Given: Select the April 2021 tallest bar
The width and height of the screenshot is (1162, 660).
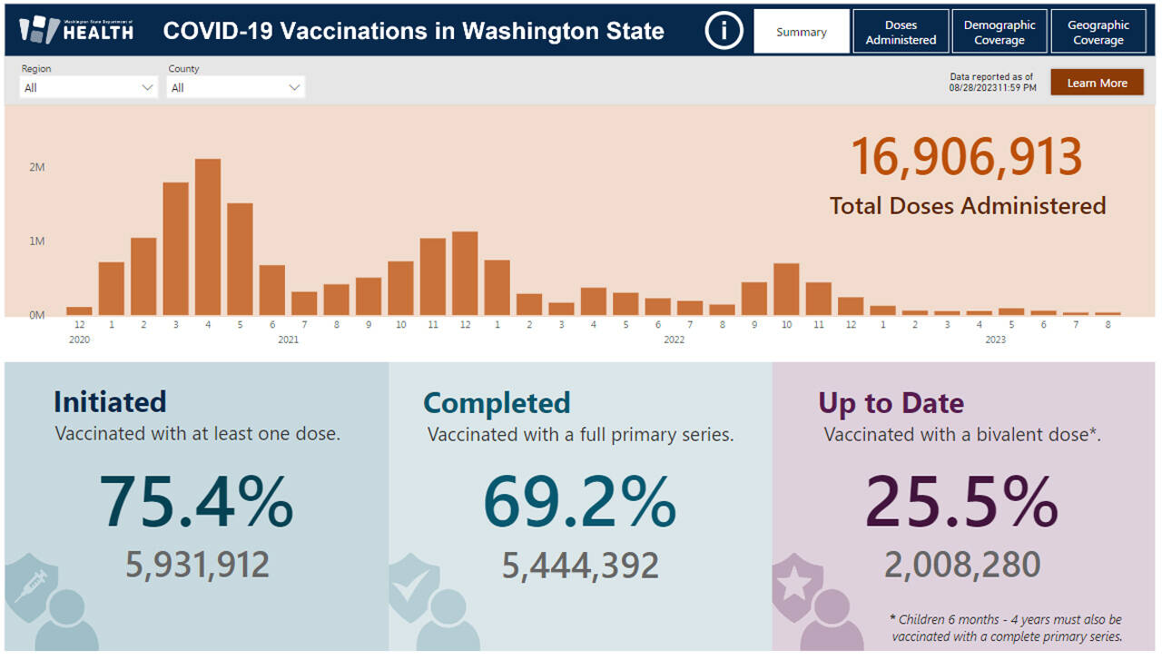Looking at the screenshot, I should [x=208, y=238].
